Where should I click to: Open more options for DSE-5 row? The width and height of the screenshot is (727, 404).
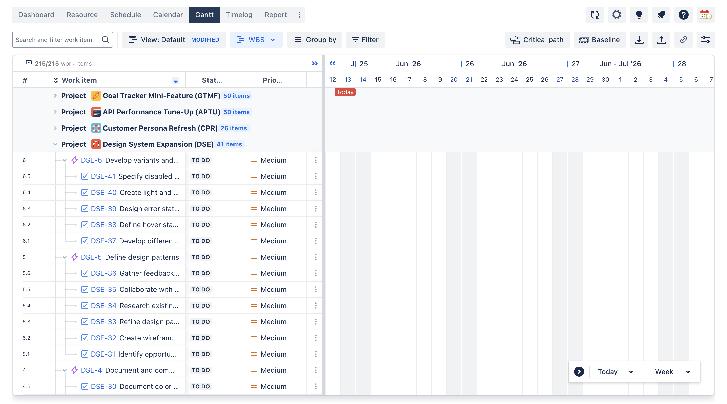click(x=316, y=257)
